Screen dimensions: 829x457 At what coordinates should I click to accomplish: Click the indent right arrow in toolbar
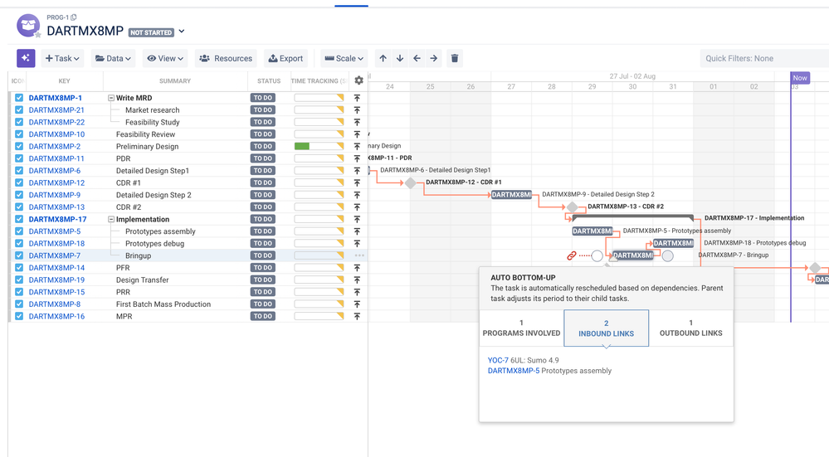point(434,58)
